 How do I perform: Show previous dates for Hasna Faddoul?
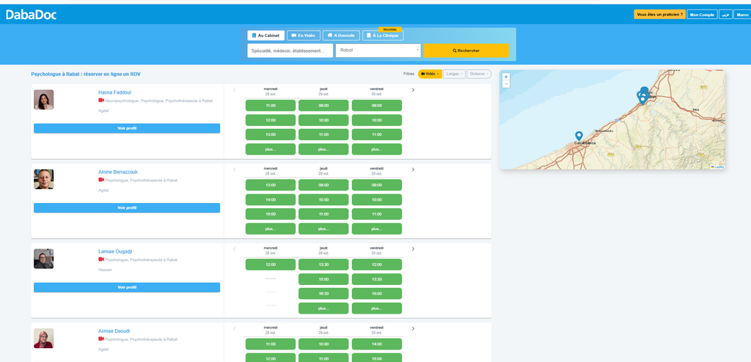234,90
